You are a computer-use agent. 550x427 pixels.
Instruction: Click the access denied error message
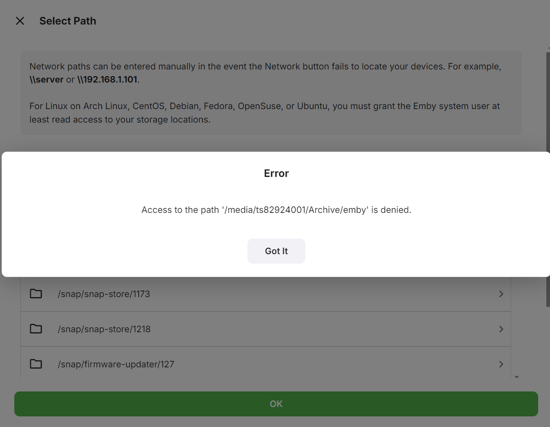pos(276,210)
